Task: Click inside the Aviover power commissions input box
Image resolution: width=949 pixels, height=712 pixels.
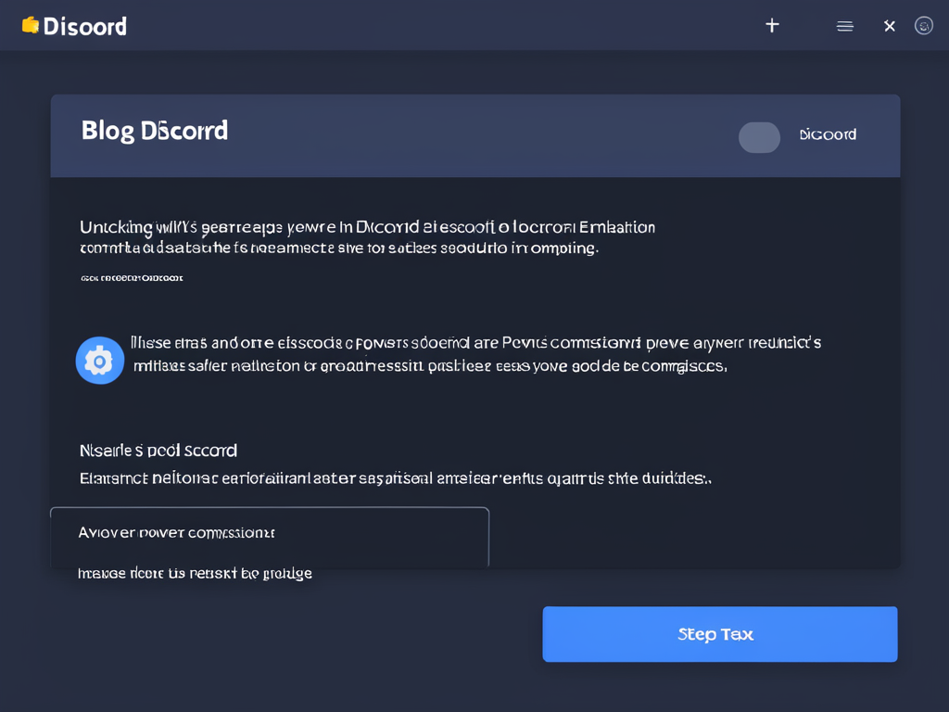Action: pos(269,536)
